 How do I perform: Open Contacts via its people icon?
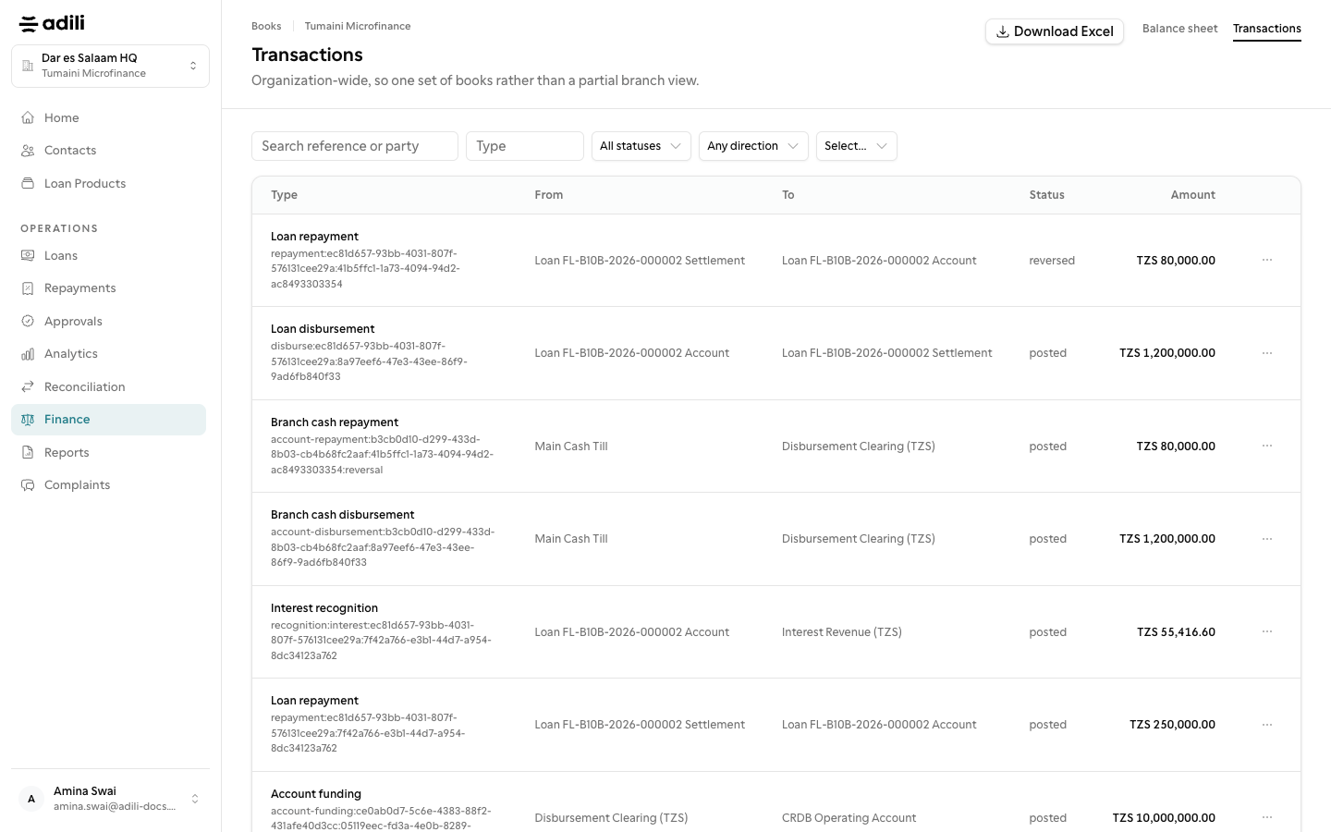tap(28, 151)
